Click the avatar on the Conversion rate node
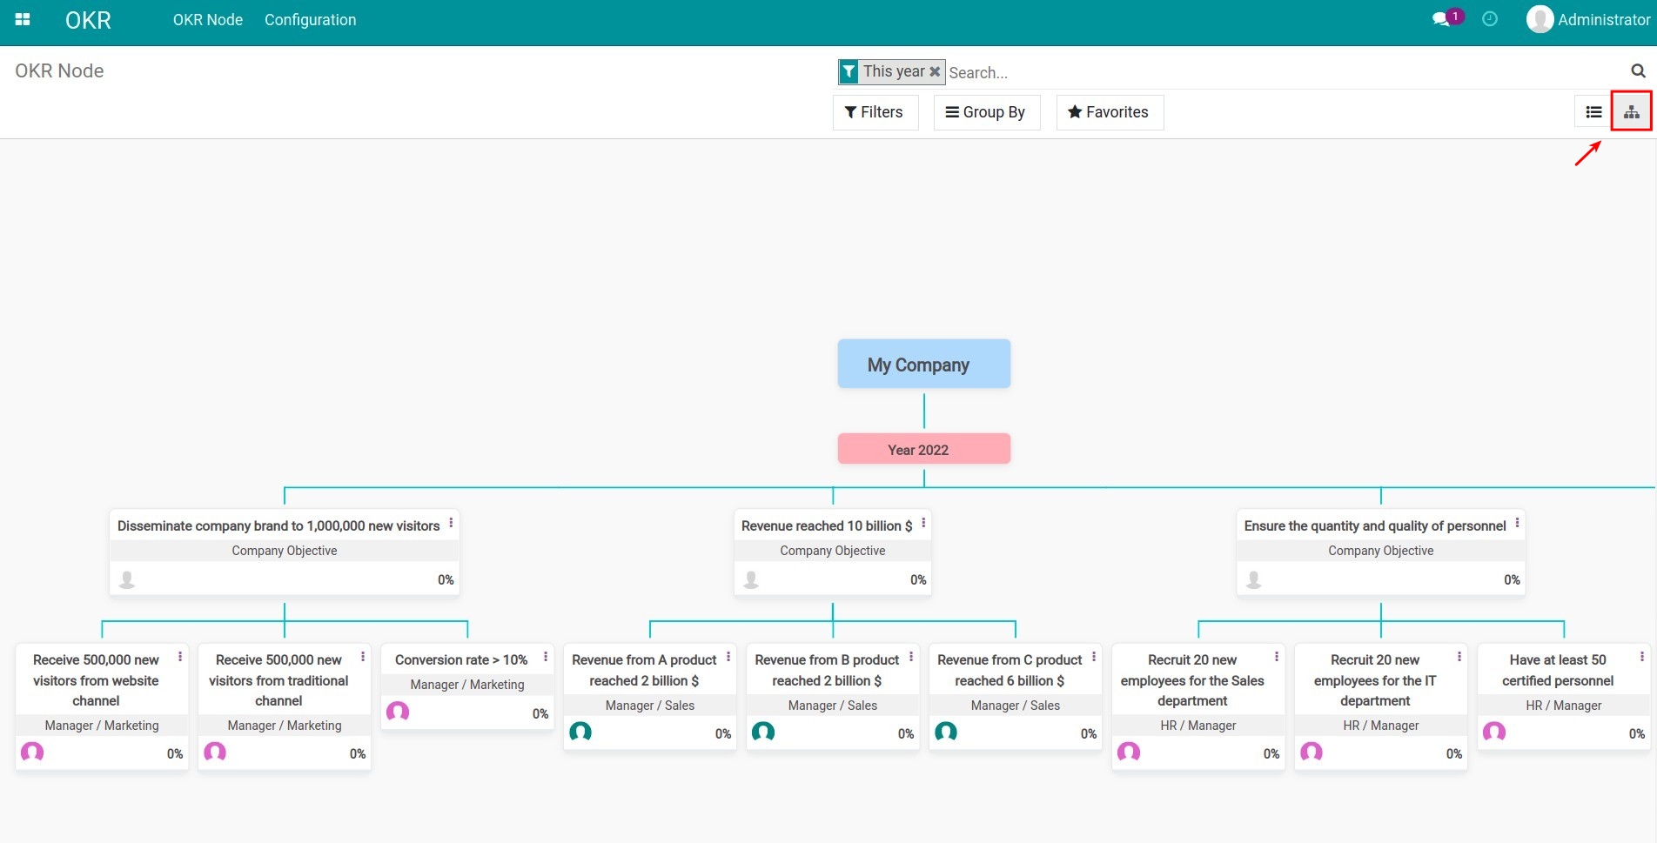The height and width of the screenshot is (843, 1657). 398,712
